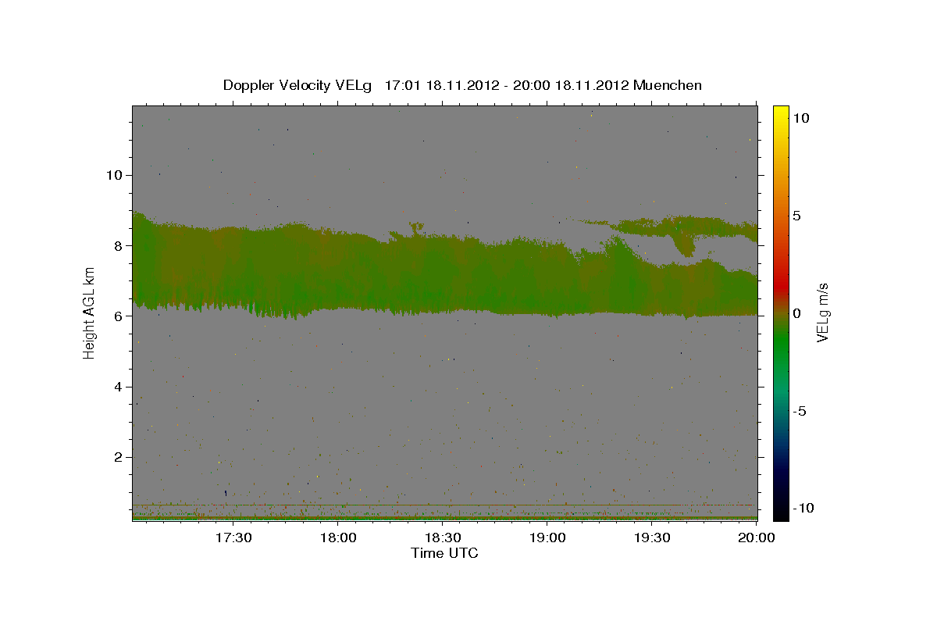937x625 pixels.
Task: Click the thin horizontal line near ground level
Action: (x=444, y=505)
